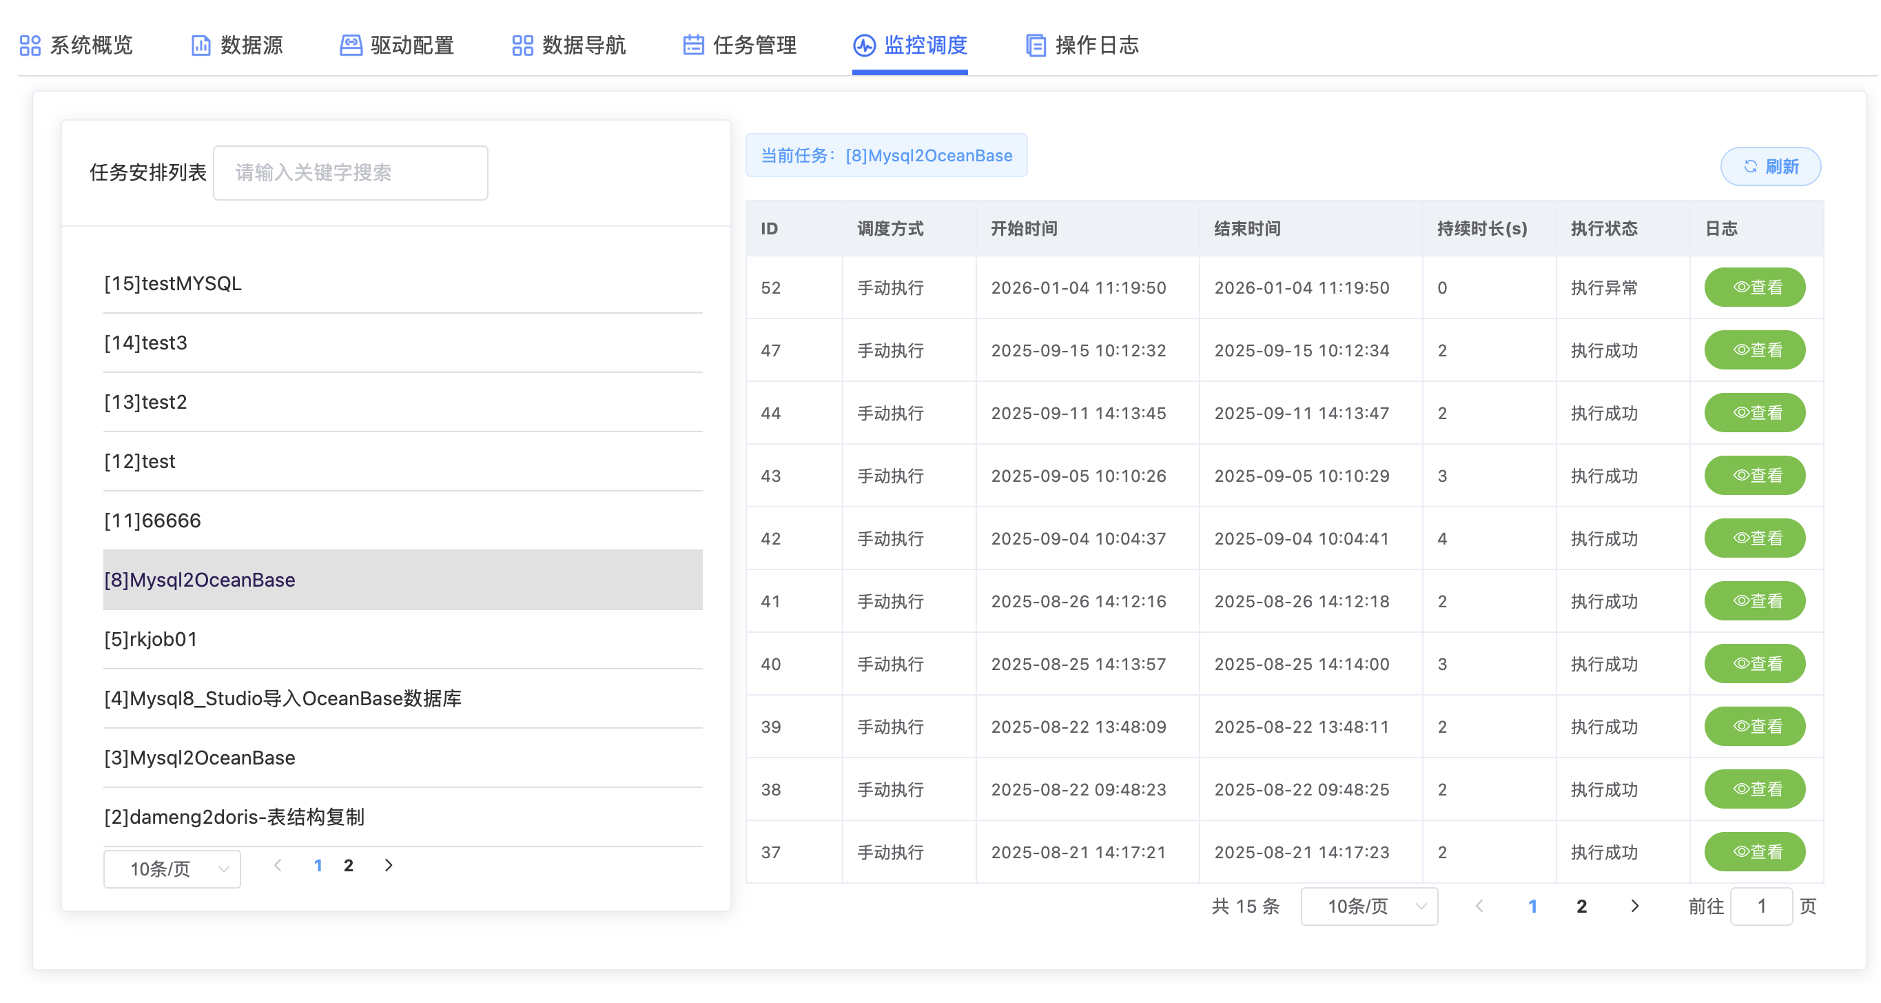Viewport: 1881px width, 1003px height.
Task: Click the 任务管理 calendar icon
Action: (693, 45)
